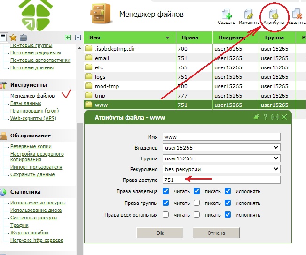
Task: Confirm with the Ok button
Action: 160,233
